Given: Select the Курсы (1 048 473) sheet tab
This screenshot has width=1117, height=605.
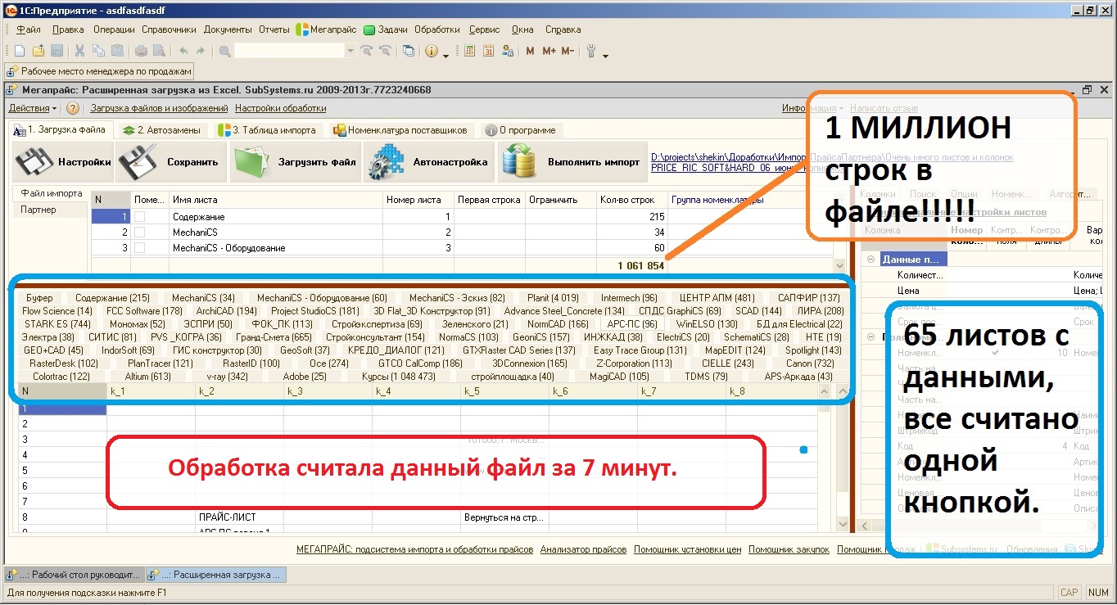Looking at the screenshot, I should (x=398, y=377).
